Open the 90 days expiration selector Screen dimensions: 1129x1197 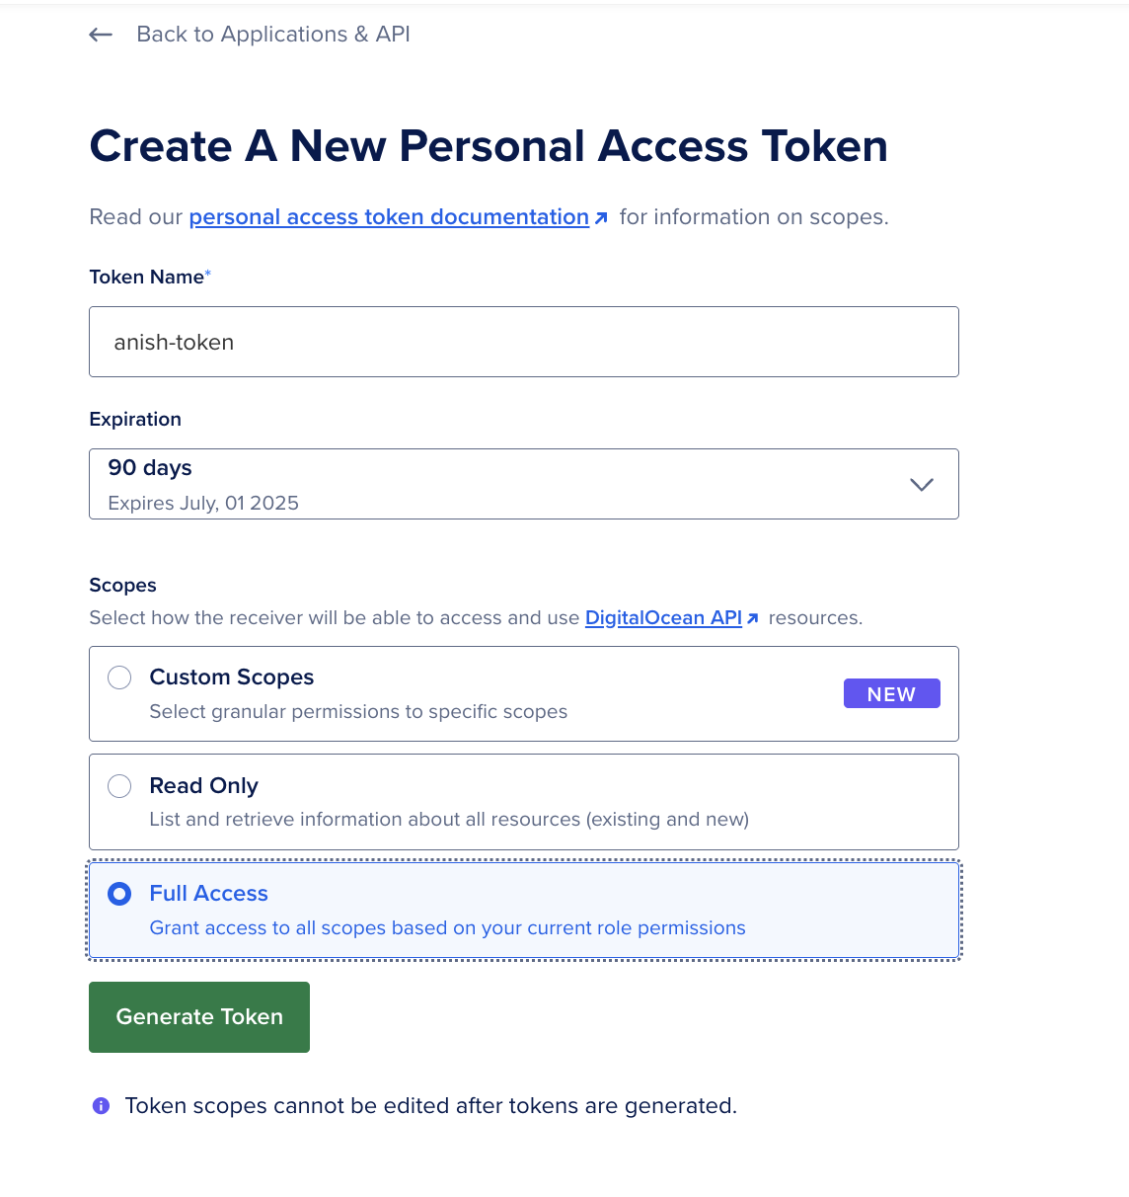click(523, 484)
